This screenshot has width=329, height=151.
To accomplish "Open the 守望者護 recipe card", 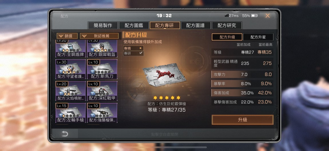I will pos(70,69).
